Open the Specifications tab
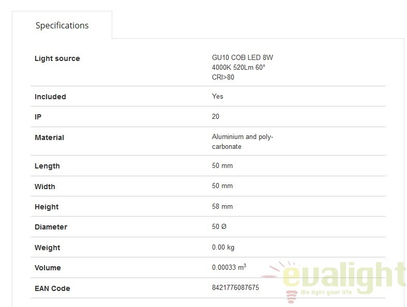Screen dimensions: 407x307 (62, 25)
